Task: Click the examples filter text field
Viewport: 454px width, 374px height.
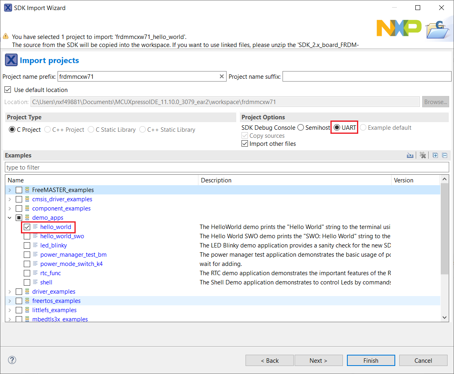Action: pos(227,167)
